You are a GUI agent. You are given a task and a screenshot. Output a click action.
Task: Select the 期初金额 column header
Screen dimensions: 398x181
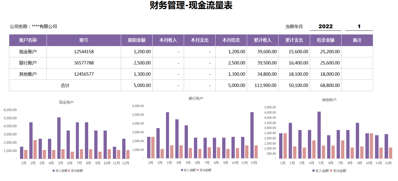point(136,40)
